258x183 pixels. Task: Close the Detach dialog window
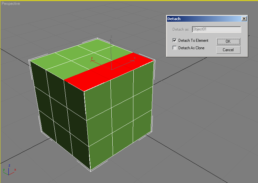coord(244,19)
